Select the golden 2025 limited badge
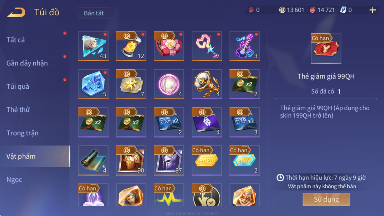The height and width of the screenshot is (216, 384). click(207, 160)
